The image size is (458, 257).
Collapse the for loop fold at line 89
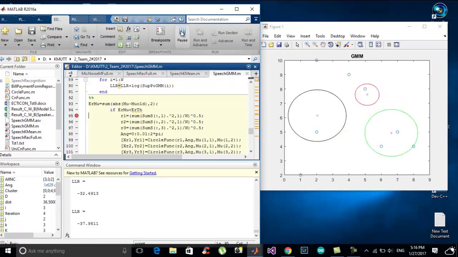(86, 80)
